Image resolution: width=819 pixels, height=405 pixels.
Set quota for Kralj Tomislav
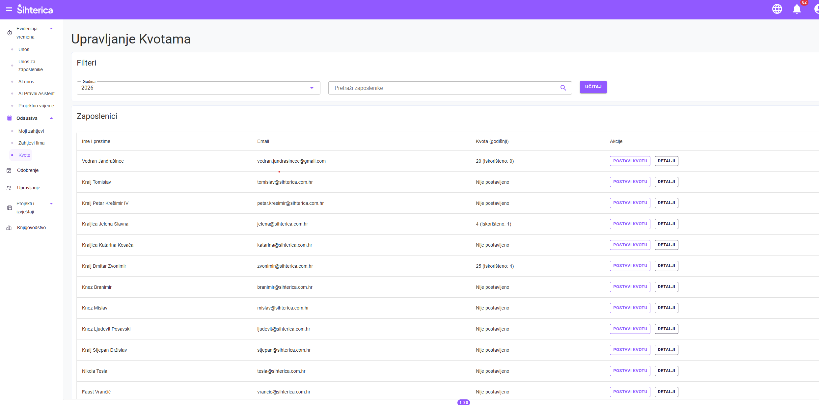(630, 182)
